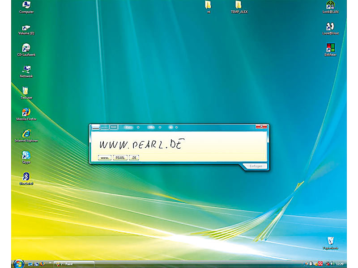
Task: Select the Look@Host desktop shortcut
Action: pos(330,29)
